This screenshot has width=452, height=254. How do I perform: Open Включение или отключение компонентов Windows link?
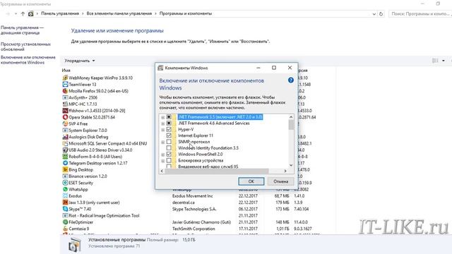[28, 60]
